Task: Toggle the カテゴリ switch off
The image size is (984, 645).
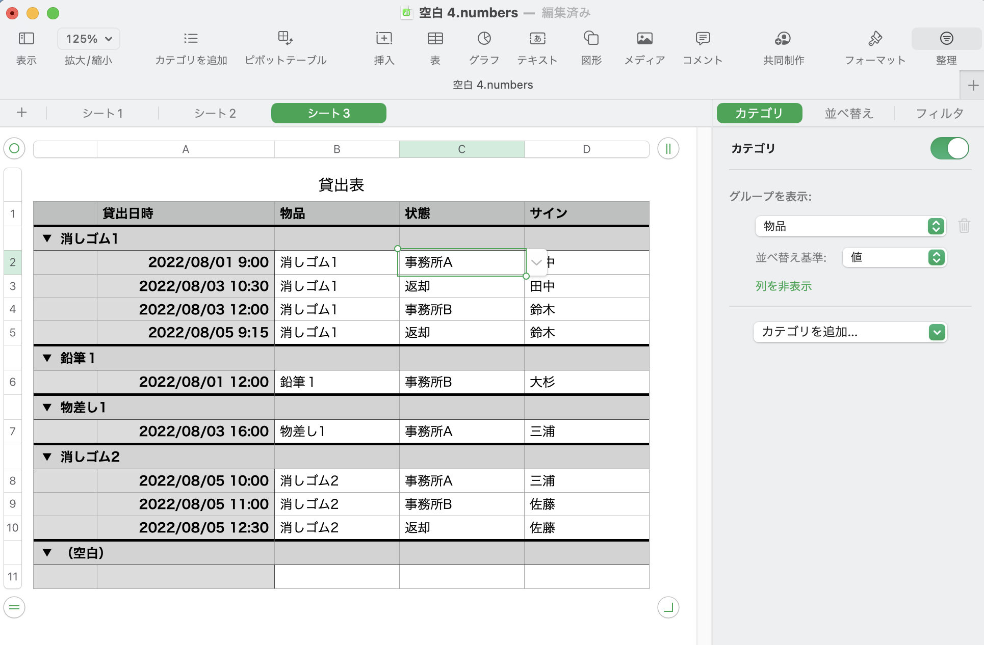Action: coord(949,148)
